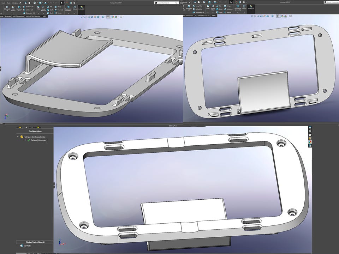Select Wrap tool in top-left window
Image resolution: width=339 pixels, height=254 pixels.
tap(58, 7)
